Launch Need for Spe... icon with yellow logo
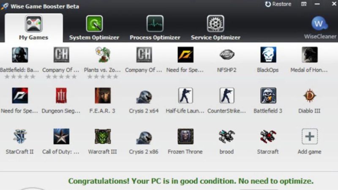This screenshot has width=338, height=190. (185, 55)
